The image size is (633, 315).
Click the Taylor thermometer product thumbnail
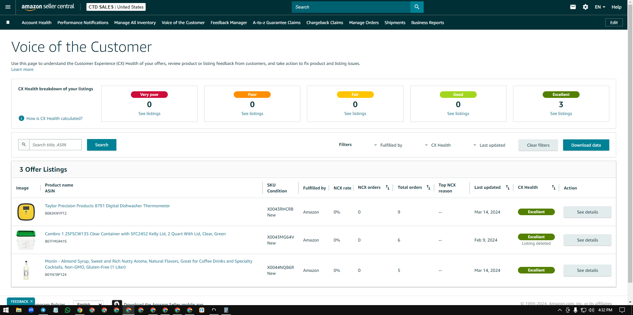tap(26, 212)
